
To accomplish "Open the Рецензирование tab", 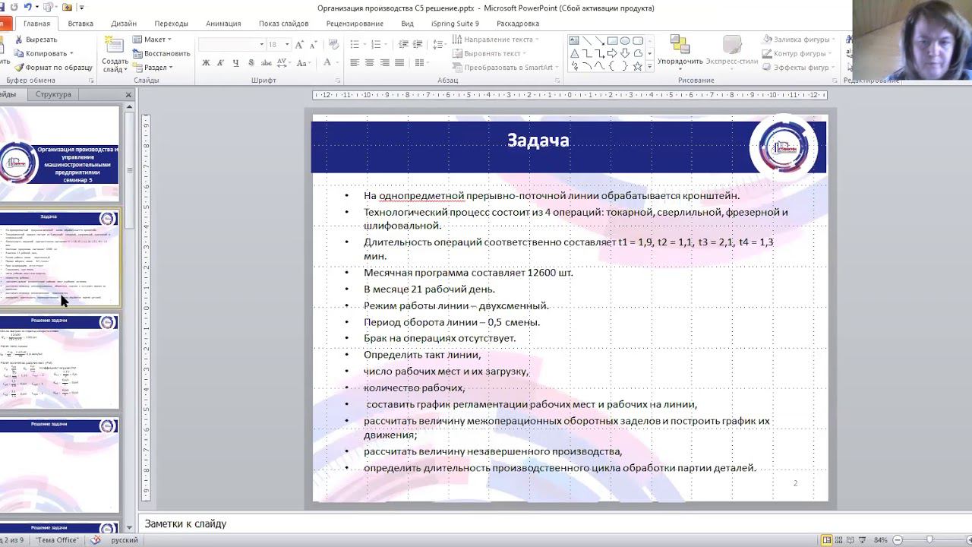I will pos(355,24).
